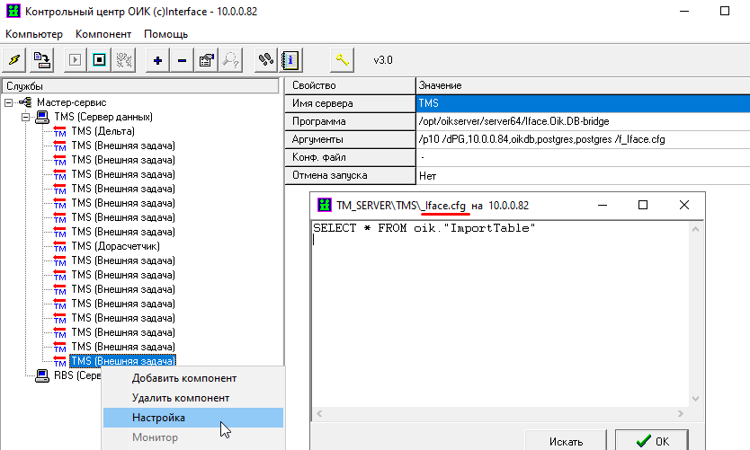
Task: Click the lightning bolt connect icon
Action: pyautogui.click(x=14, y=60)
